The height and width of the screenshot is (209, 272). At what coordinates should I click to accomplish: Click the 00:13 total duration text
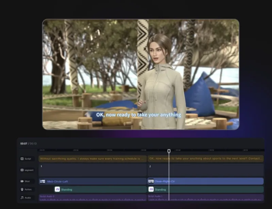click(33, 144)
